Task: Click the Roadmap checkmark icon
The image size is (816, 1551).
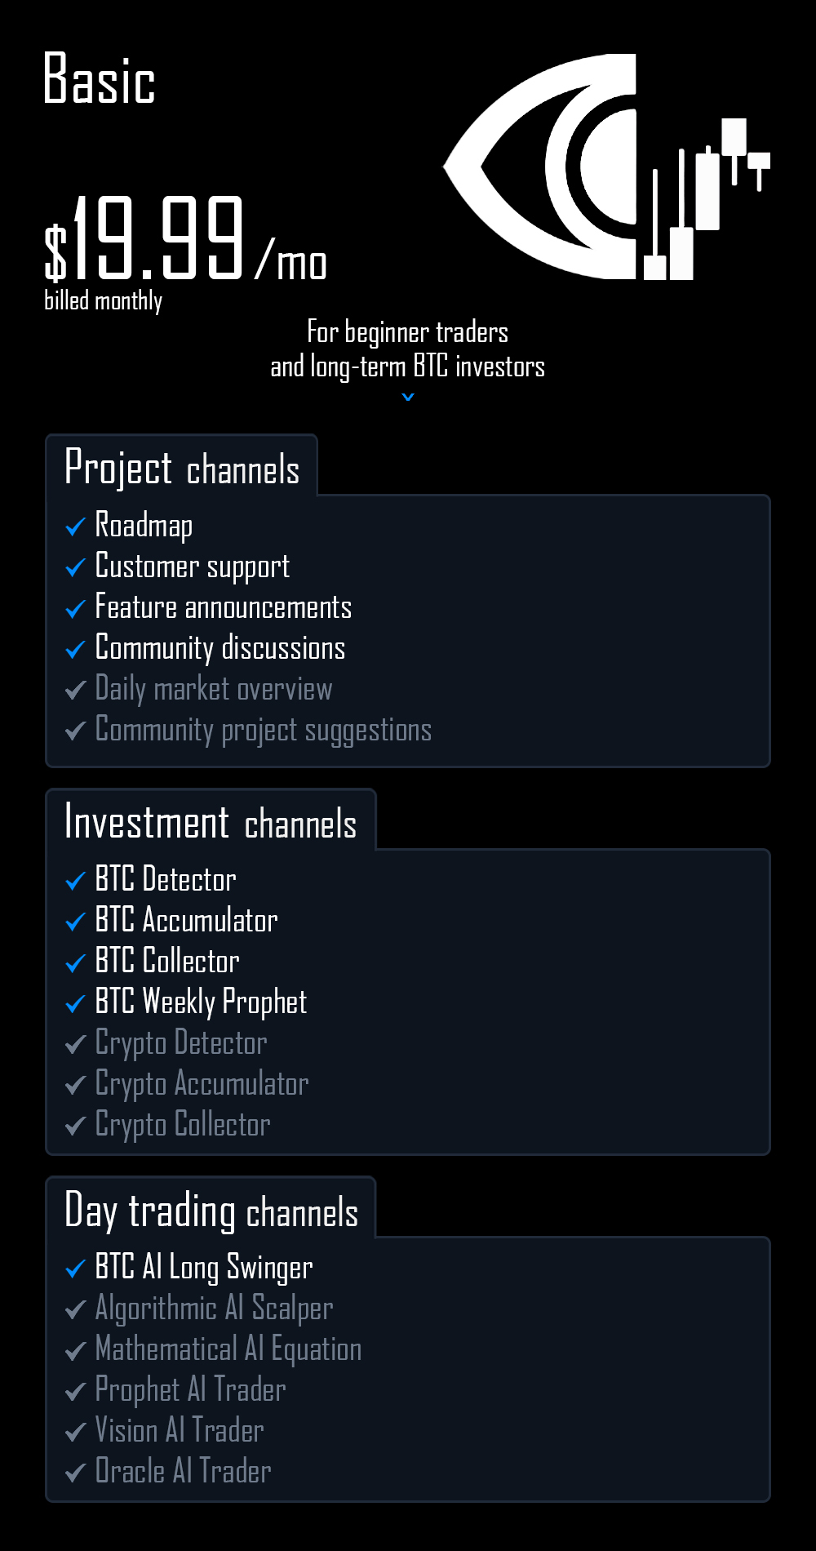Action: tap(75, 527)
